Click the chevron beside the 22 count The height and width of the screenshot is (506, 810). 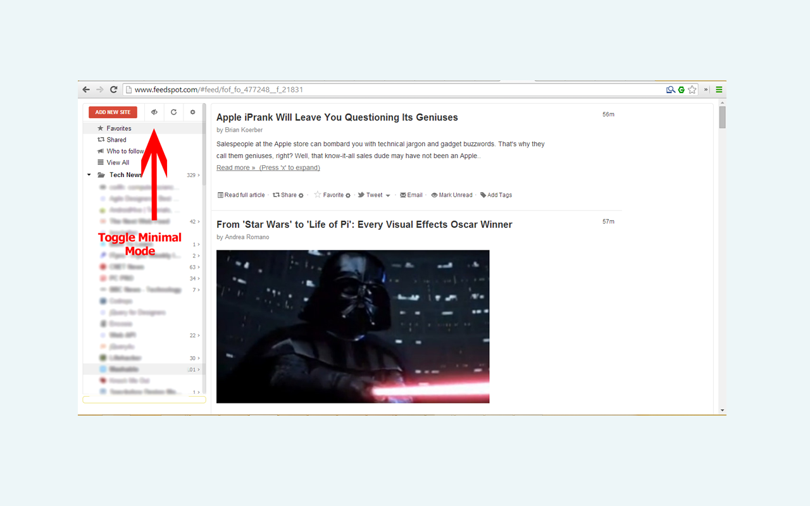point(199,336)
